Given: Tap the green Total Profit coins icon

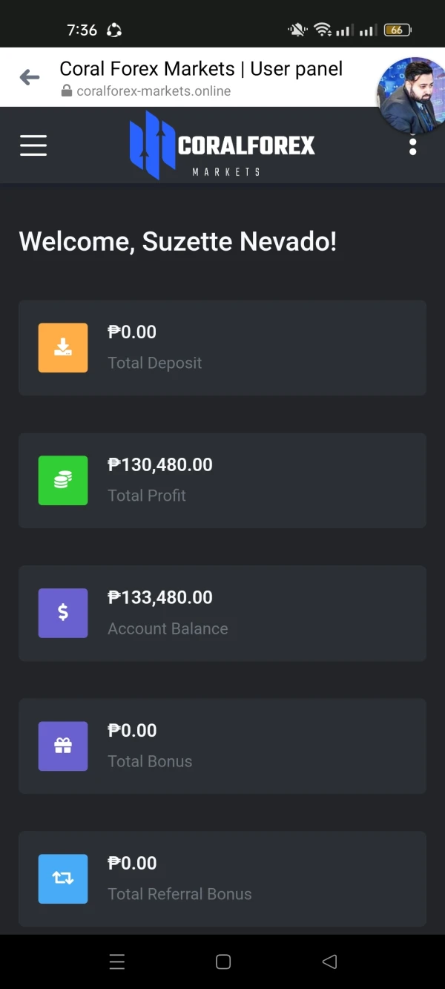Looking at the screenshot, I should tap(63, 480).
